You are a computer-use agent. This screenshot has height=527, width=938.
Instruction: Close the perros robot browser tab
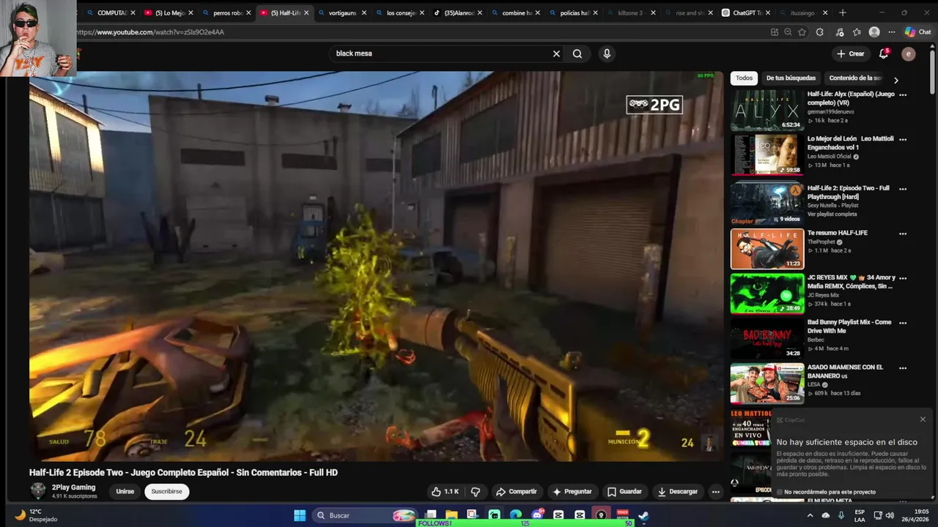[x=248, y=12]
